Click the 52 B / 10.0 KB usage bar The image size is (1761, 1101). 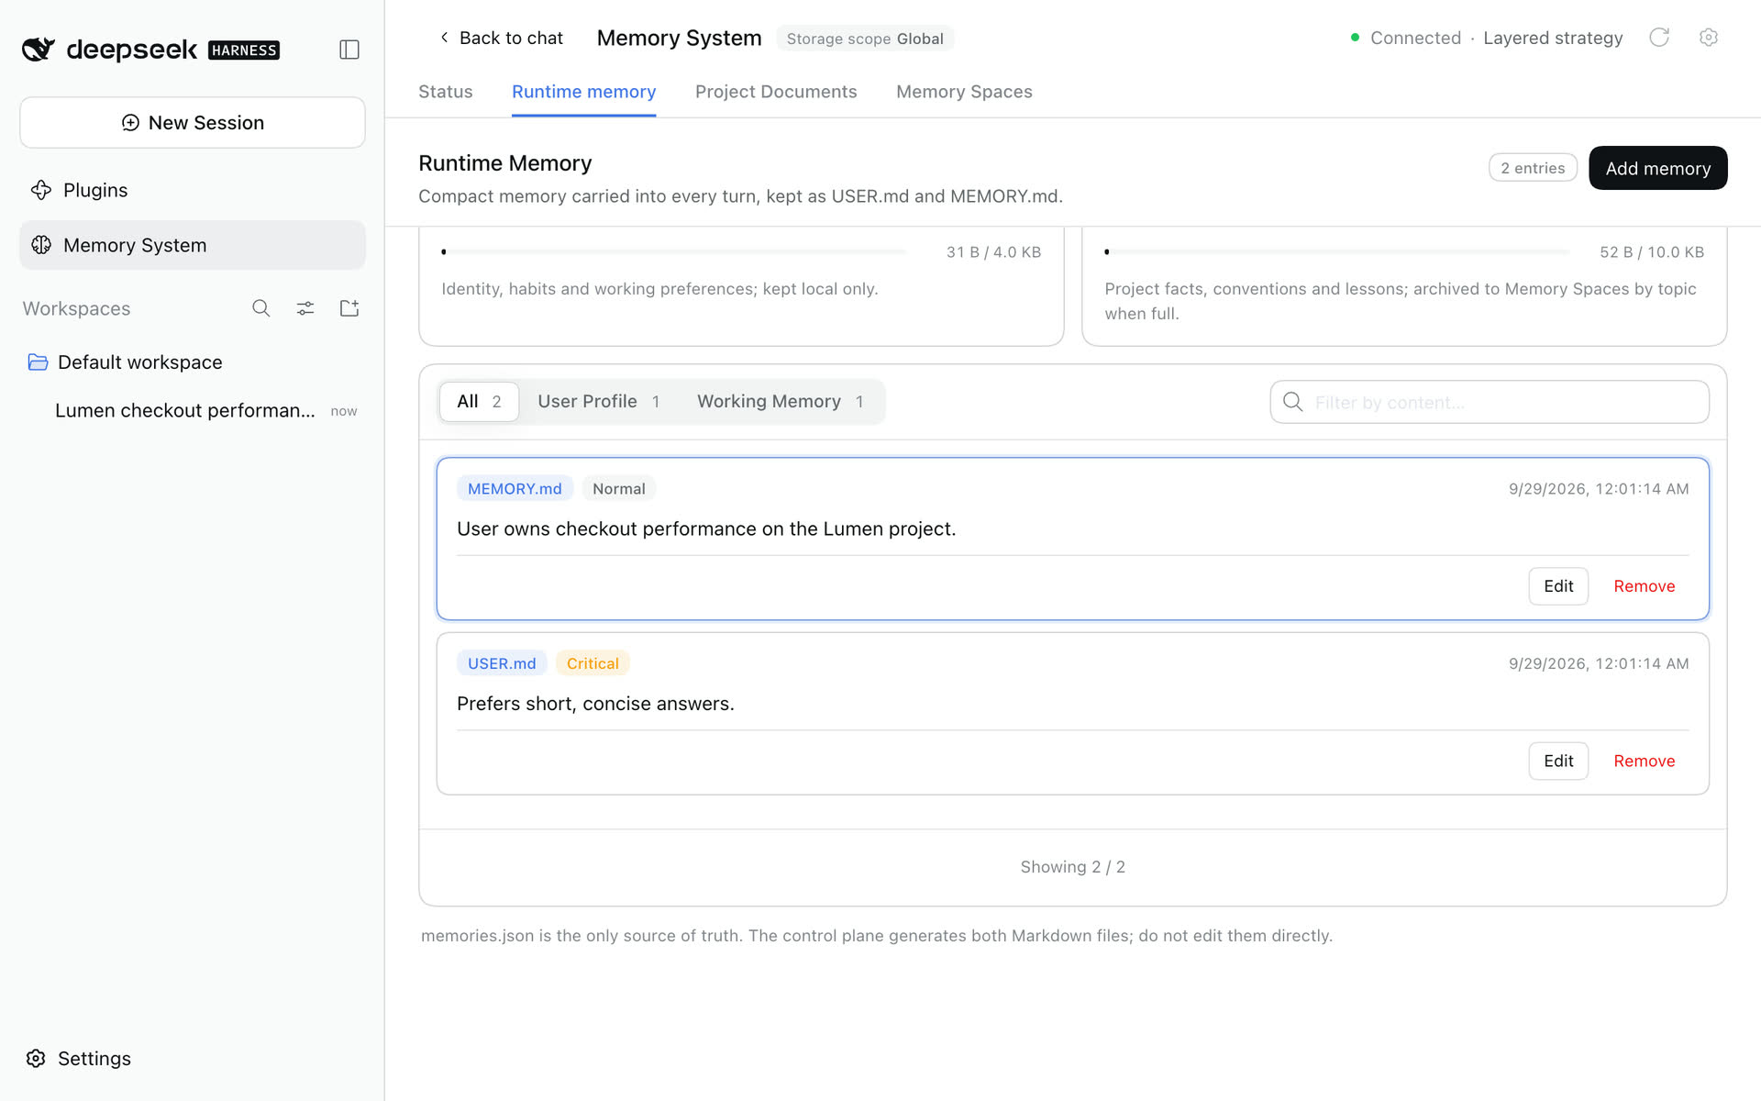(1337, 251)
